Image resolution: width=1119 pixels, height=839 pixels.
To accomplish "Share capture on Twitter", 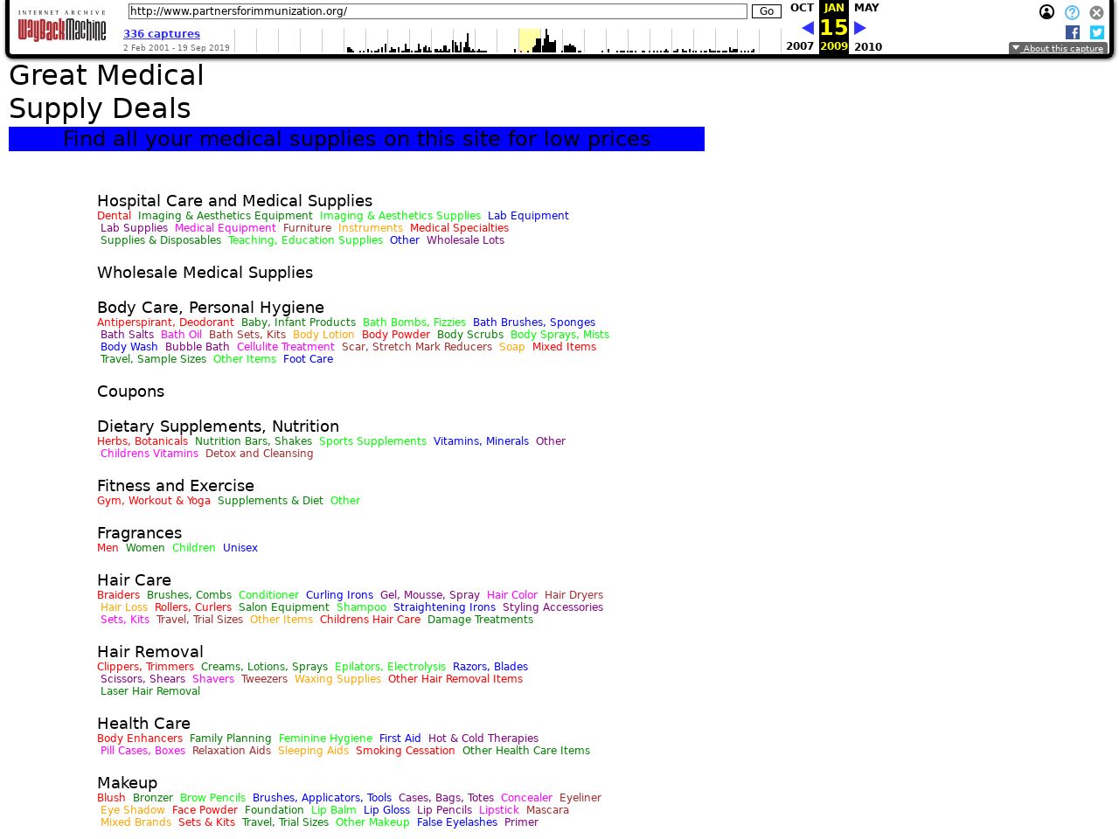I will [x=1097, y=32].
